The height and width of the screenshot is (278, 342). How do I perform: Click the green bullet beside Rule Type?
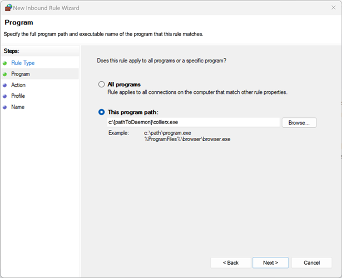(x=5, y=63)
